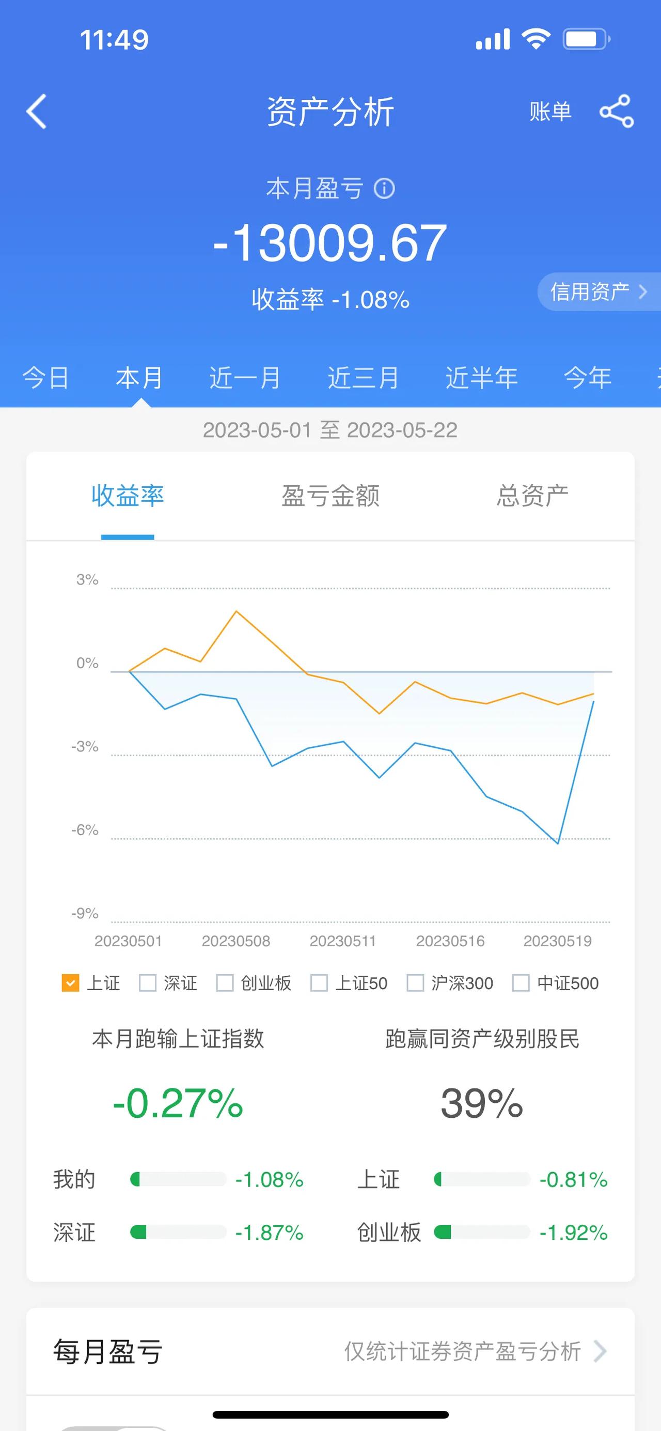This screenshot has height=1431, width=661.
Task: Uncheck the 上证 index checkbox
Action: (x=70, y=983)
